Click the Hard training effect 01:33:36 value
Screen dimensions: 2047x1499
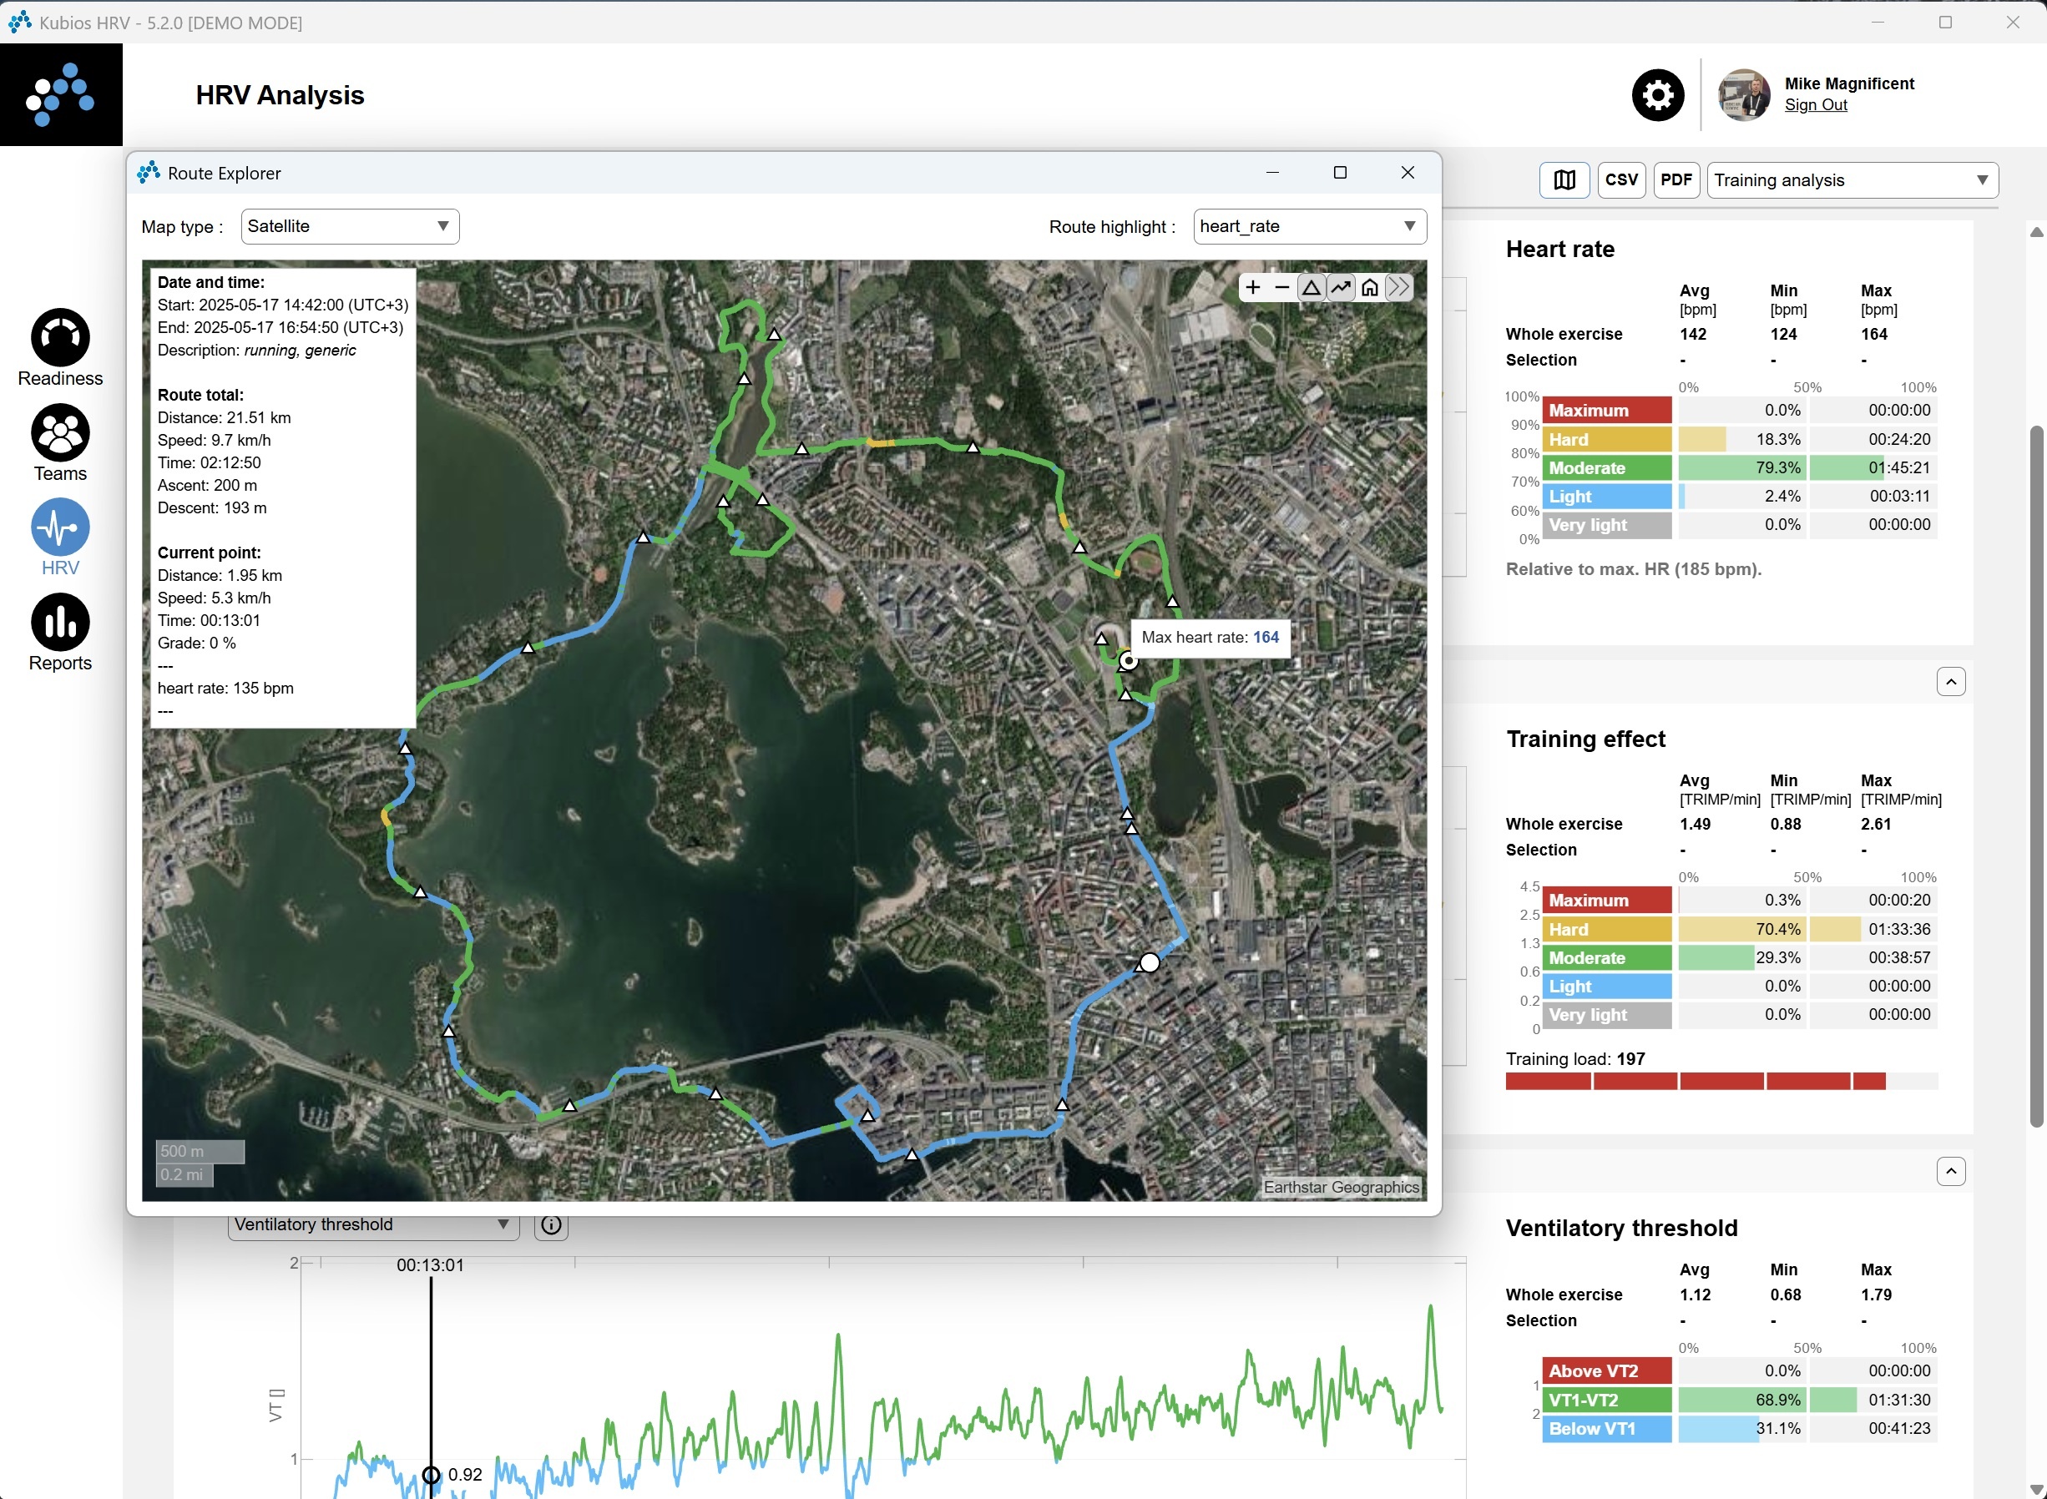[1899, 929]
